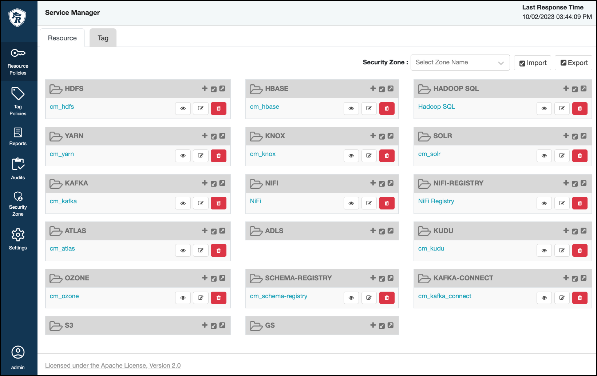
Task: Open Audits section in sidebar
Action: pos(18,169)
